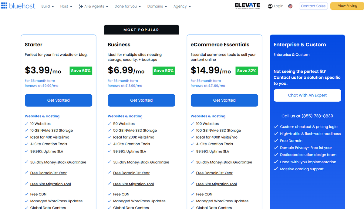Click the eCommerce Essentials plan title

click(x=220, y=44)
